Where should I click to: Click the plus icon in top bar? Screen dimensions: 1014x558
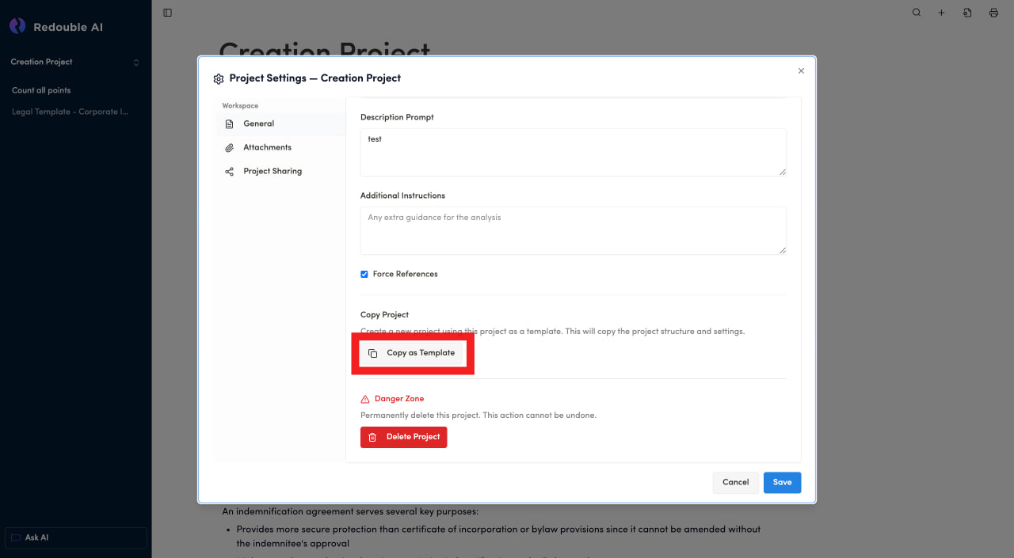pyautogui.click(x=942, y=13)
